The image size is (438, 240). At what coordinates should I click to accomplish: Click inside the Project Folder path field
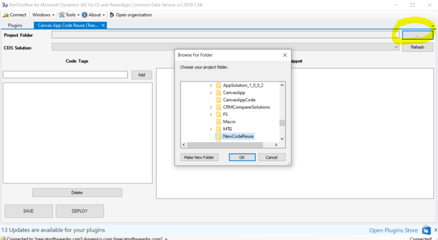point(225,35)
